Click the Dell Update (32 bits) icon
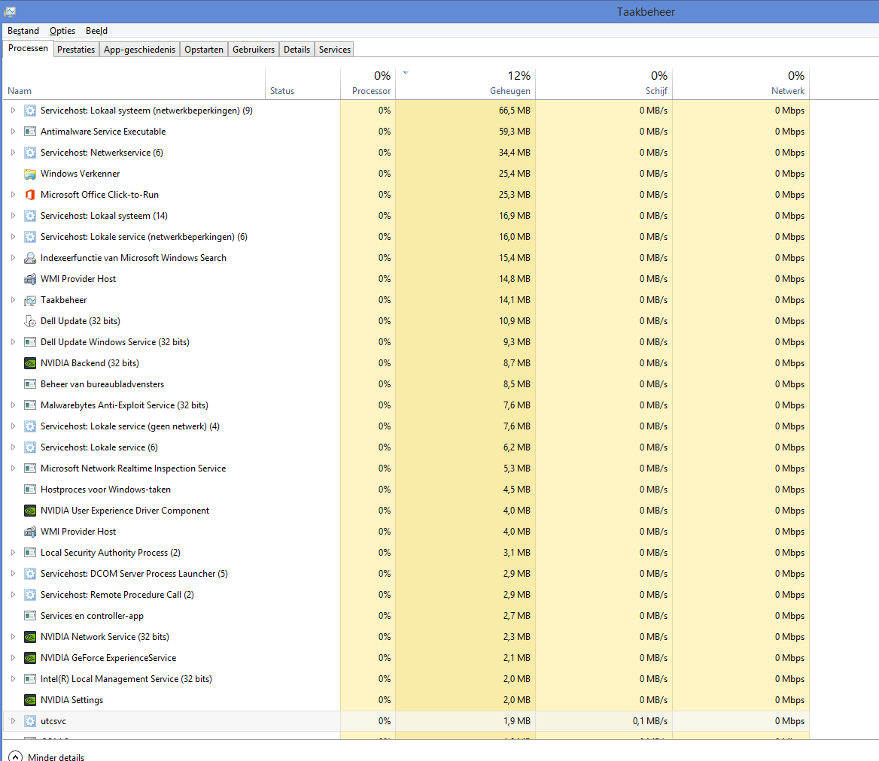 pos(30,321)
